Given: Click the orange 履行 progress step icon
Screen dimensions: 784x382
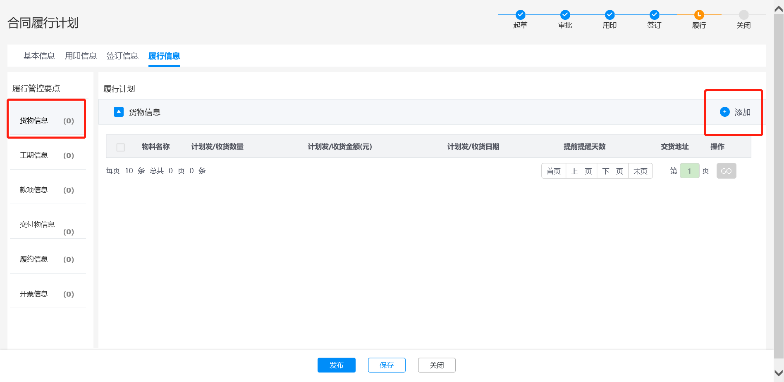Looking at the screenshot, I should tap(699, 15).
